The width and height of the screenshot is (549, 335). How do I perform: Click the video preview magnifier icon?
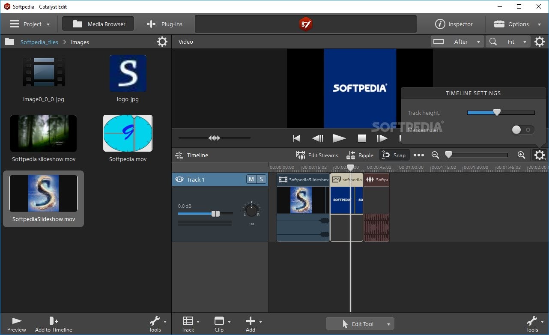tap(493, 42)
